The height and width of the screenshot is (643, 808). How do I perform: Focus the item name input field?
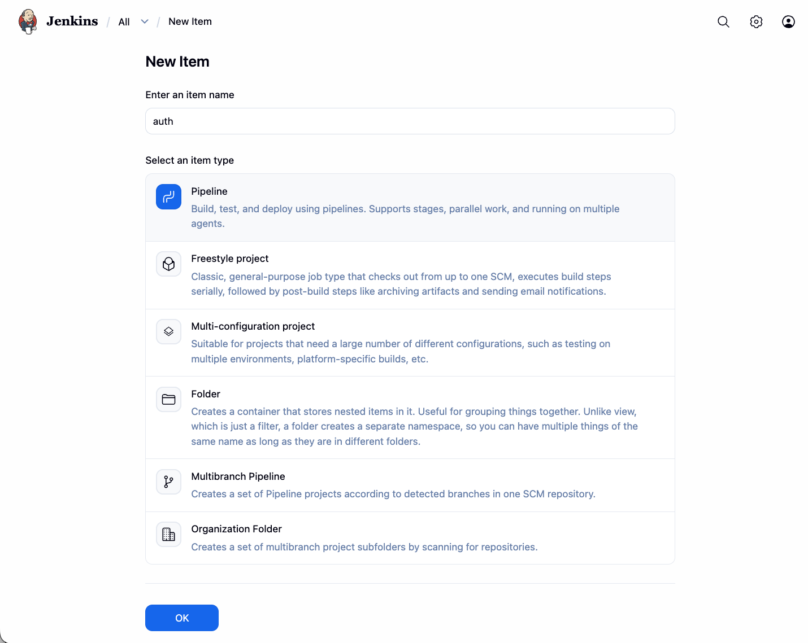click(x=410, y=121)
